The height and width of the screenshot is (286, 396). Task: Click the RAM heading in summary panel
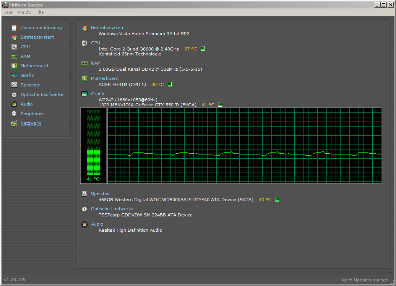point(96,63)
